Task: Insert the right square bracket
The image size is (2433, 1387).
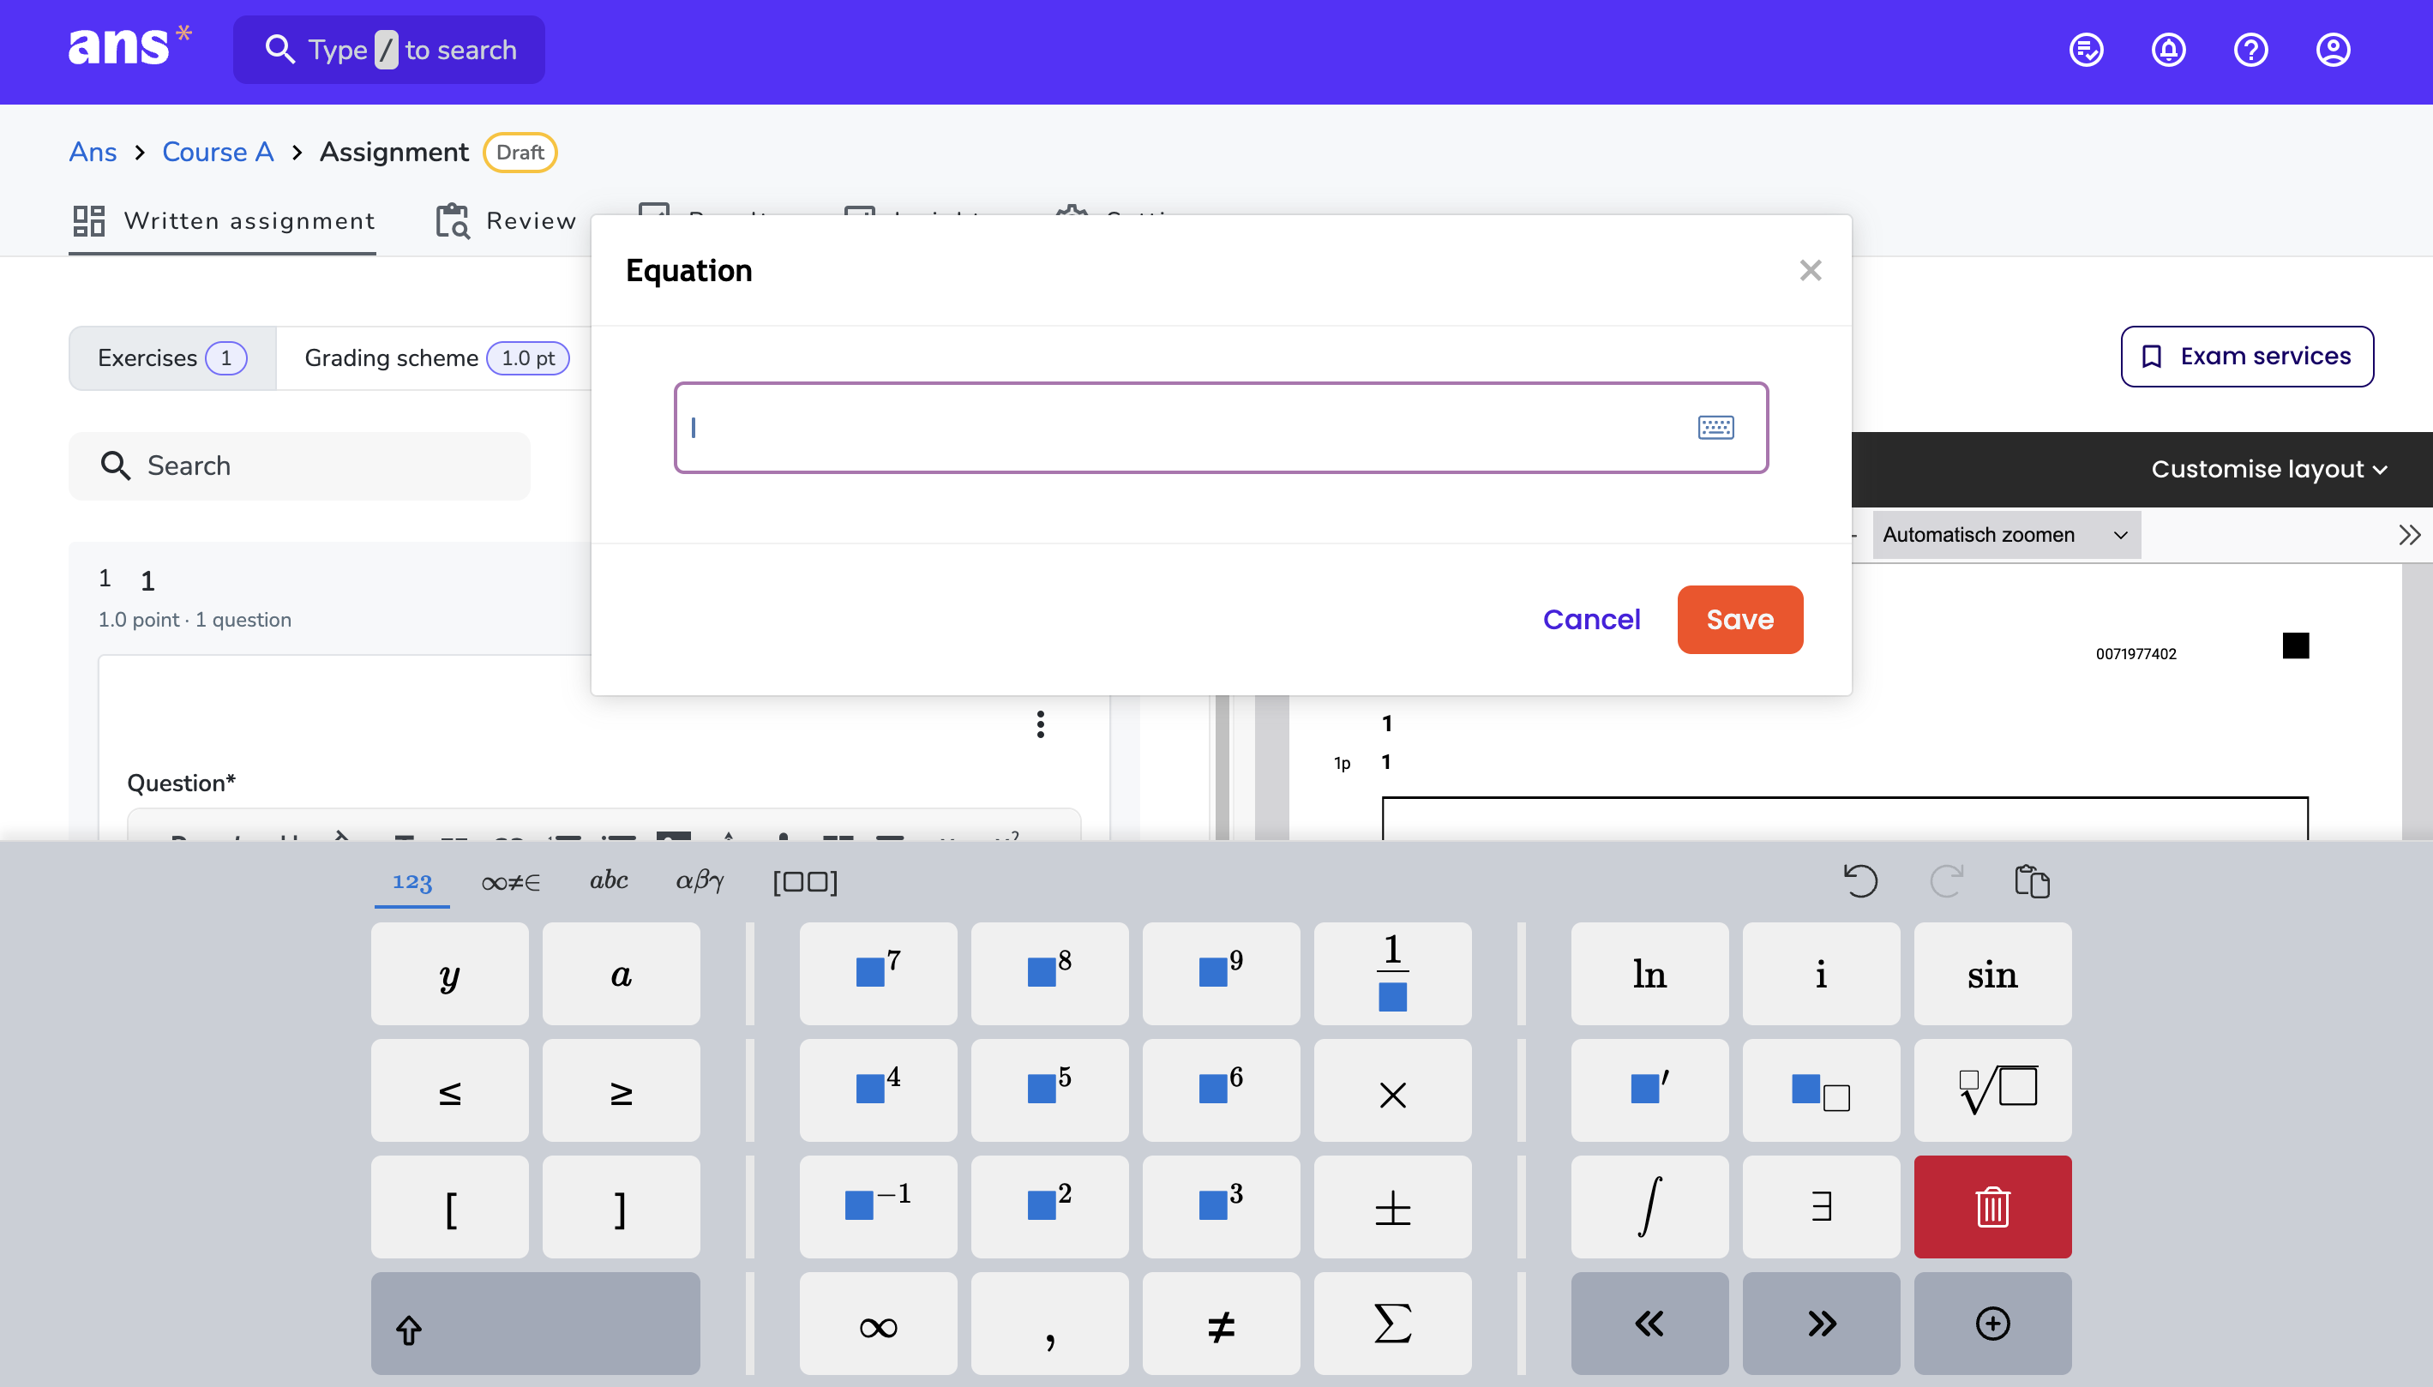Action: coord(622,1207)
